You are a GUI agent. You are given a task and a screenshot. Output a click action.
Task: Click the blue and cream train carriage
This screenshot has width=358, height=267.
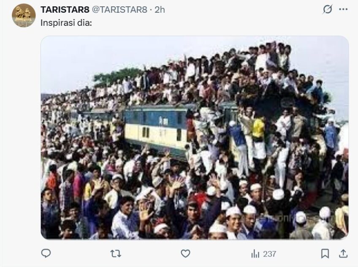pos(156,128)
